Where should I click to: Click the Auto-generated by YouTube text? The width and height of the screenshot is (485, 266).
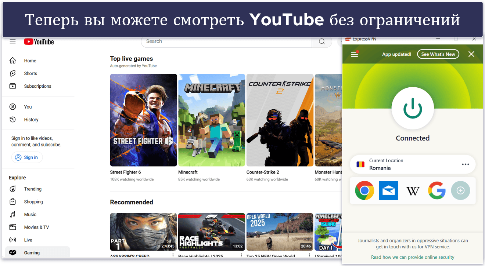click(133, 66)
